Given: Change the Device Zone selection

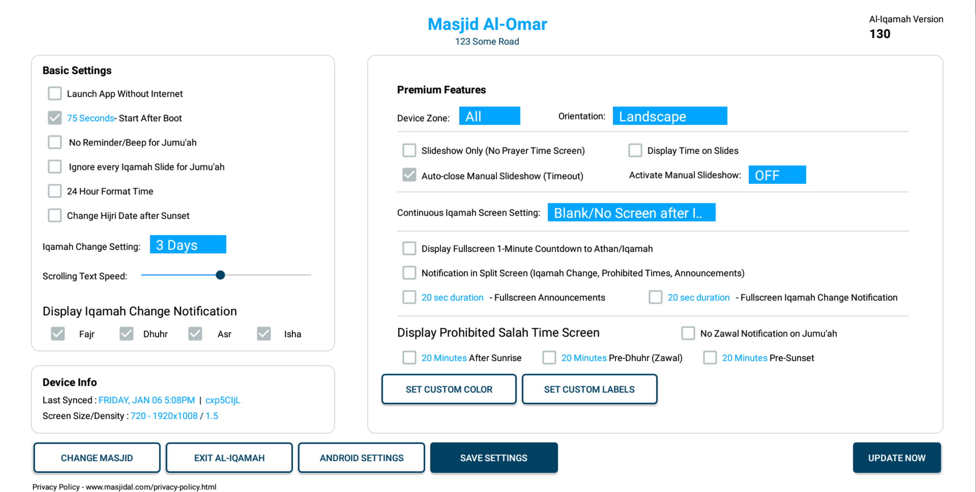Looking at the screenshot, I should [489, 116].
